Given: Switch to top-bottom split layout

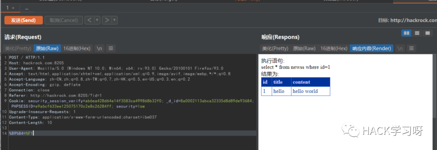Looking at the screenshot, I should point(417,33).
